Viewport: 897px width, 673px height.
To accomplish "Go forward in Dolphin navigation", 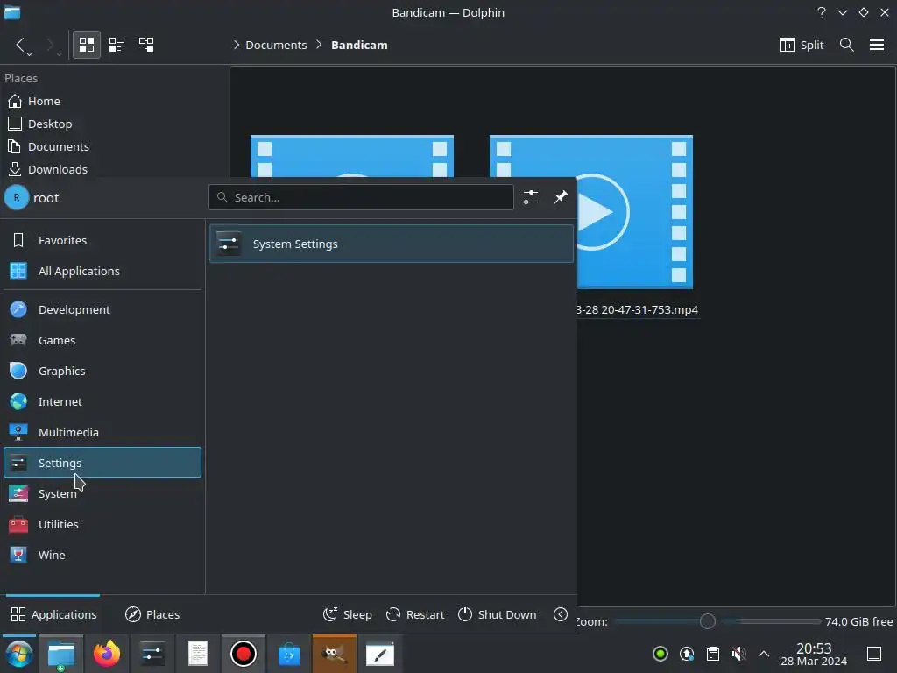I will click(x=50, y=45).
